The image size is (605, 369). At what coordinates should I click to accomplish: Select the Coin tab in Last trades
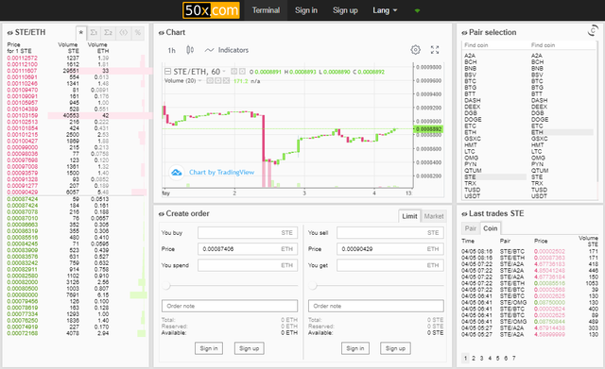coord(490,228)
